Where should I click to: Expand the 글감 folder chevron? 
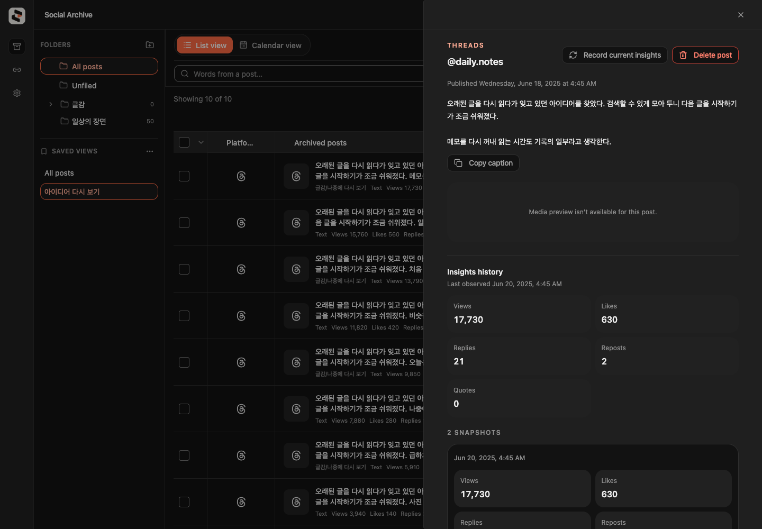pyautogui.click(x=51, y=104)
